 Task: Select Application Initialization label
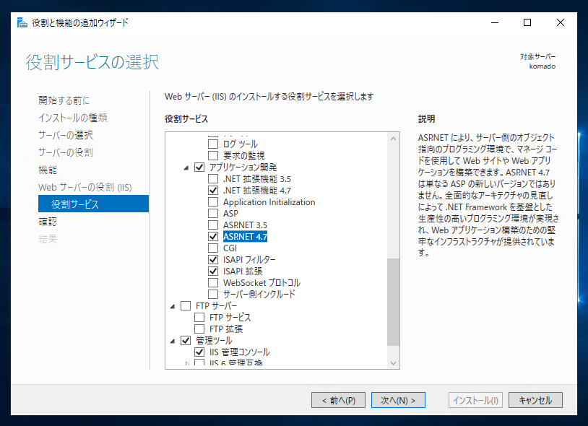coord(269,202)
